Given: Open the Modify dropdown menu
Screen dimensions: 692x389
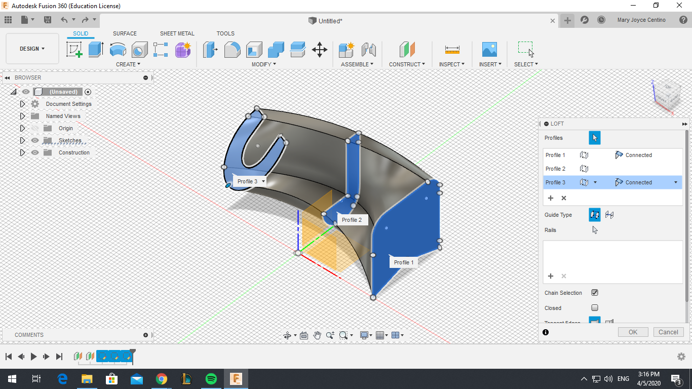Looking at the screenshot, I should pyautogui.click(x=263, y=64).
